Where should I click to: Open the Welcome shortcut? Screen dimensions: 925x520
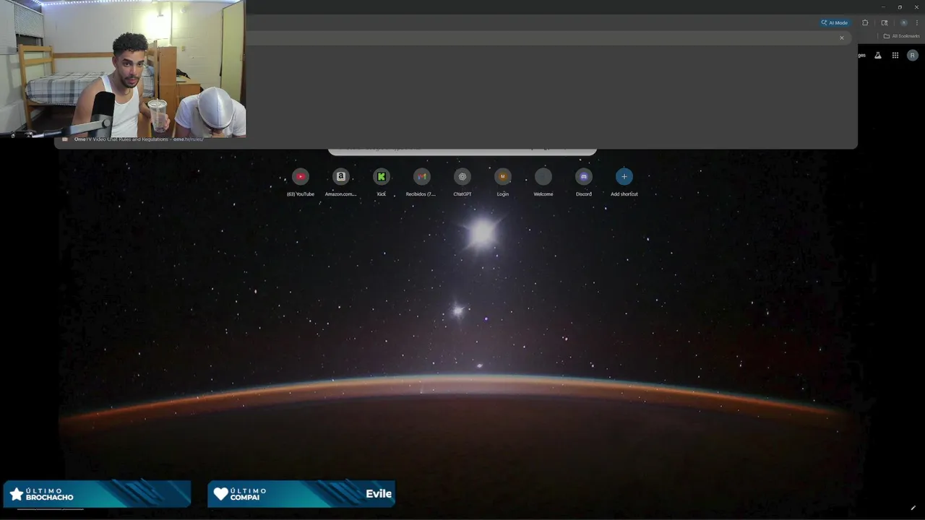coord(543,182)
